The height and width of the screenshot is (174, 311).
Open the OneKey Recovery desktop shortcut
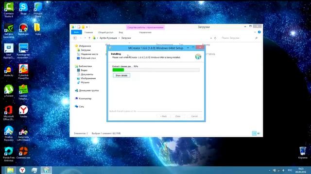pos(9,133)
